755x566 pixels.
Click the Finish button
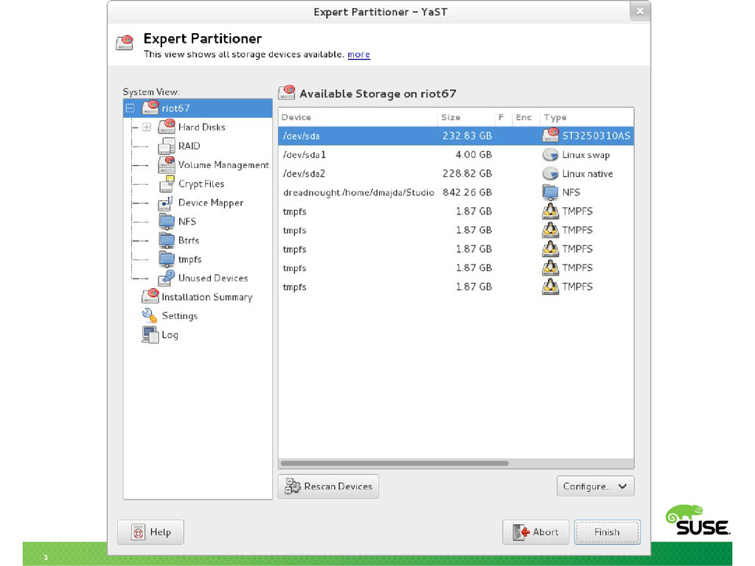[608, 532]
